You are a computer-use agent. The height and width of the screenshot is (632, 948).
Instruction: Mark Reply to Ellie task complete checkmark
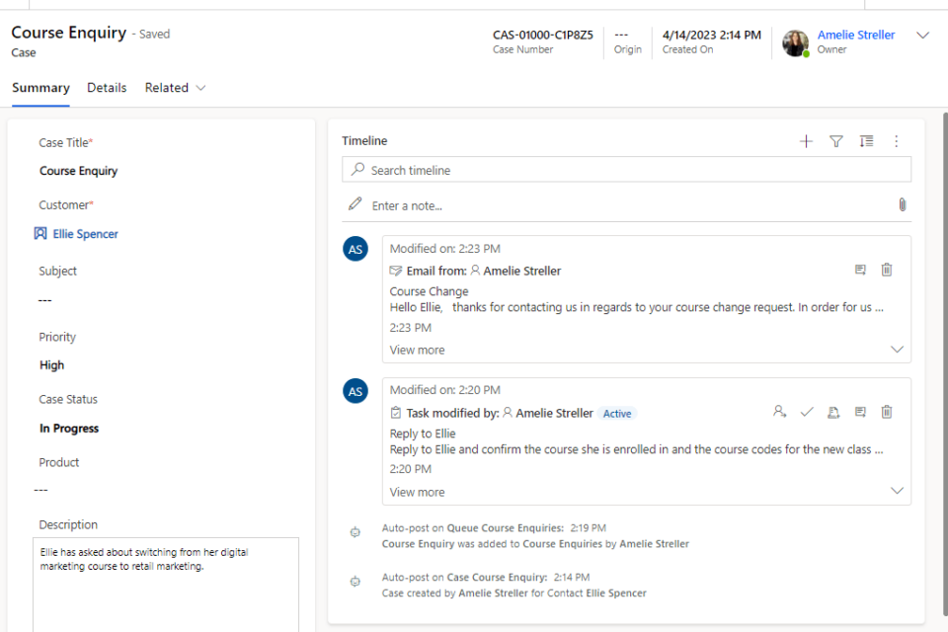pyautogui.click(x=807, y=412)
